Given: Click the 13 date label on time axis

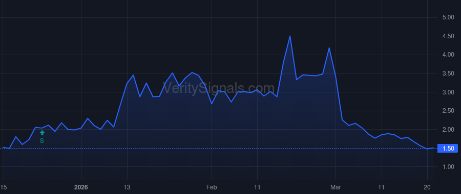Looking at the screenshot, I should click(127, 187).
